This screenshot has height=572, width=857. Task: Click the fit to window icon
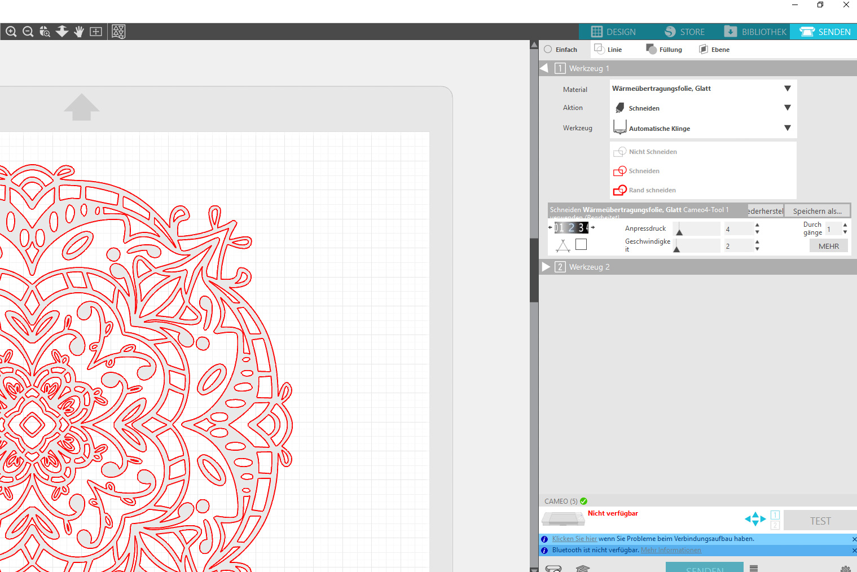coord(96,32)
